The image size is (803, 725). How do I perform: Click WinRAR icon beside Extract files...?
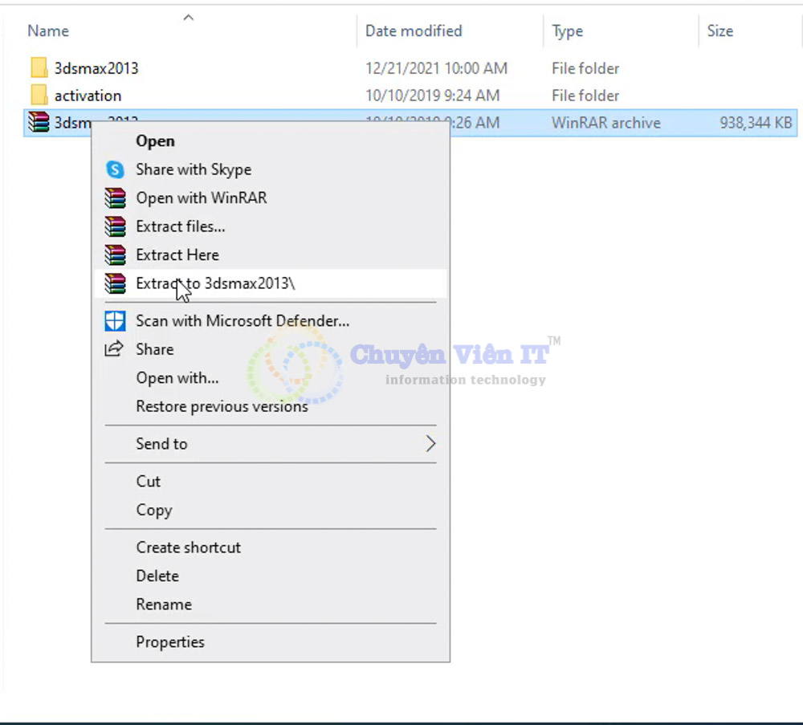[115, 226]
